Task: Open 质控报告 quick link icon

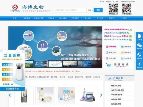Action: point(107,47)
